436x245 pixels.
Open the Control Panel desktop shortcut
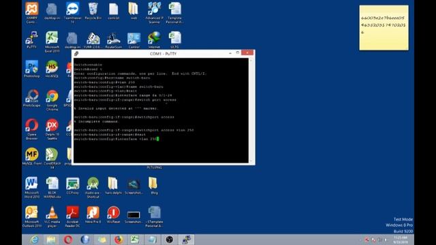click(x=134, y=39)
